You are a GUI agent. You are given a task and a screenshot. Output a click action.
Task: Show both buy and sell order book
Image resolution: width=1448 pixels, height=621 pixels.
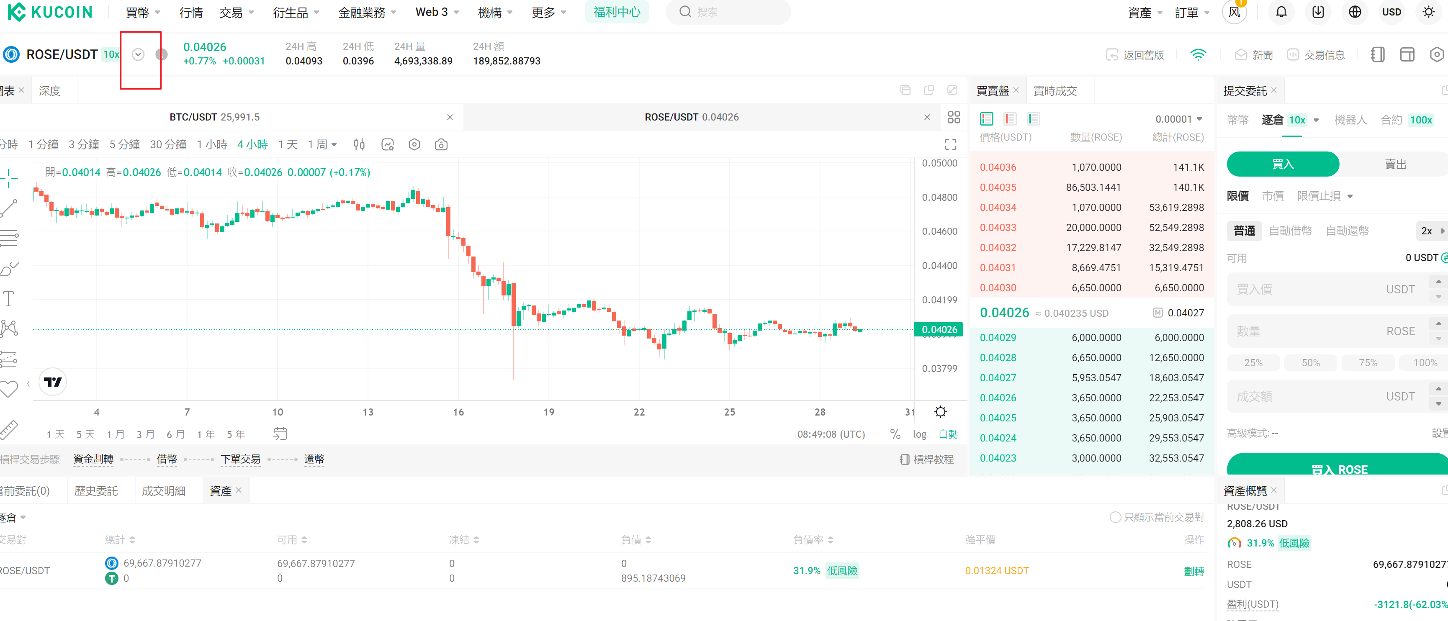coord(987,118)
